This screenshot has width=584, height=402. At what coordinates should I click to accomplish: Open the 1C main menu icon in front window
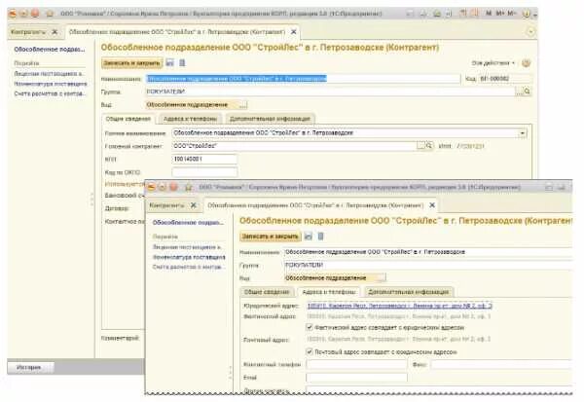click(151, 187)
